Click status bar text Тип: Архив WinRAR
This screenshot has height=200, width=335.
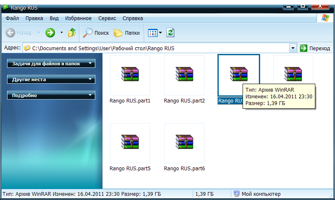[27, 194]
